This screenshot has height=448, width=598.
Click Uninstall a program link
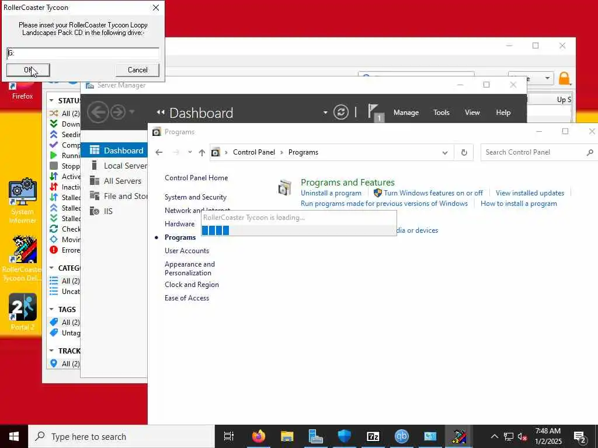coord(331,193)
